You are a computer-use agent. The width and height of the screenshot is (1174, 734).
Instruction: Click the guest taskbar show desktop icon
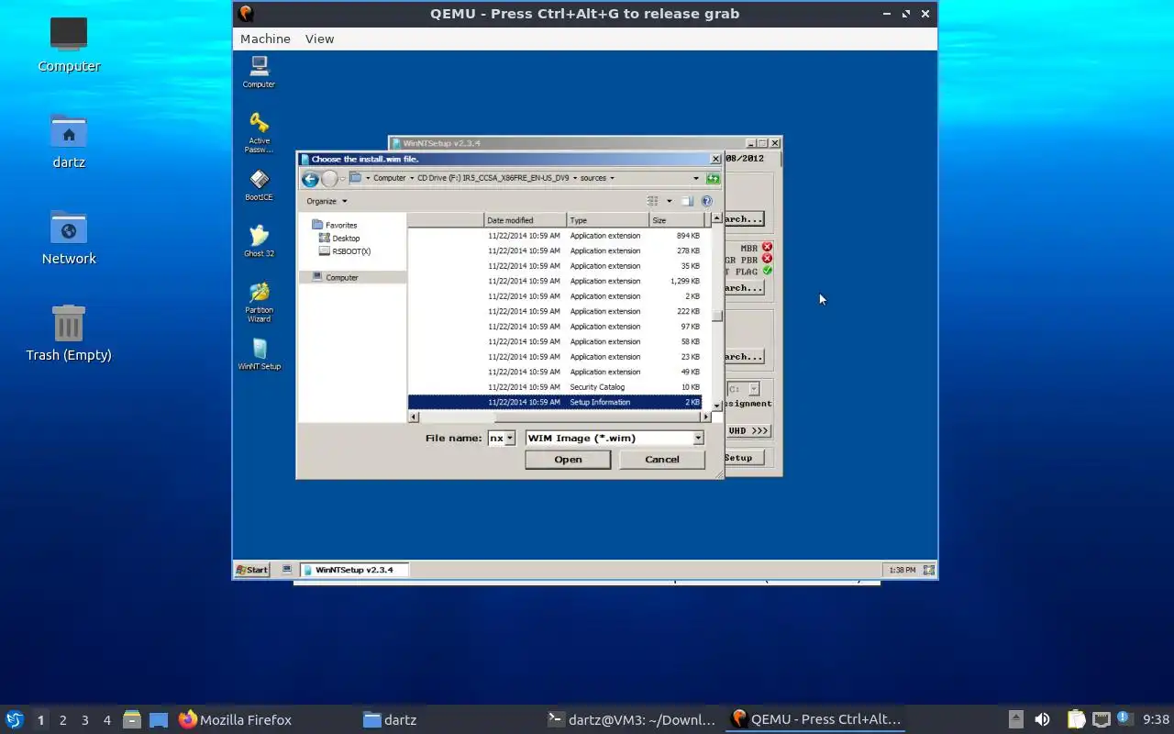287,570
